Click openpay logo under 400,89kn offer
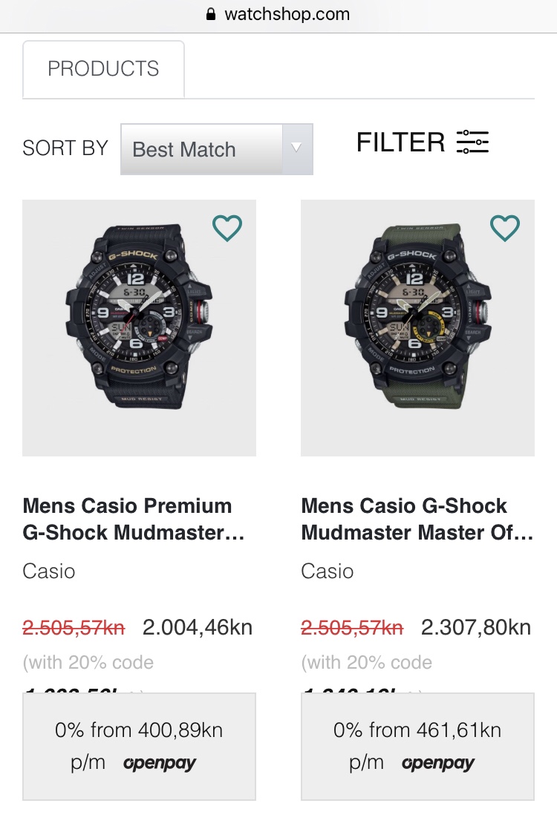Viewport: 557px width, 832px height. [160, 763]
